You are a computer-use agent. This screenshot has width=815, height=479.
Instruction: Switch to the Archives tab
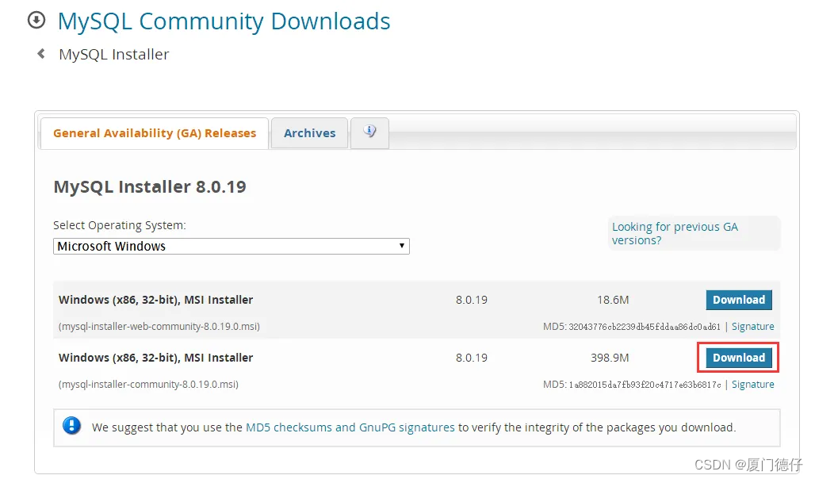tap(308, 133)
